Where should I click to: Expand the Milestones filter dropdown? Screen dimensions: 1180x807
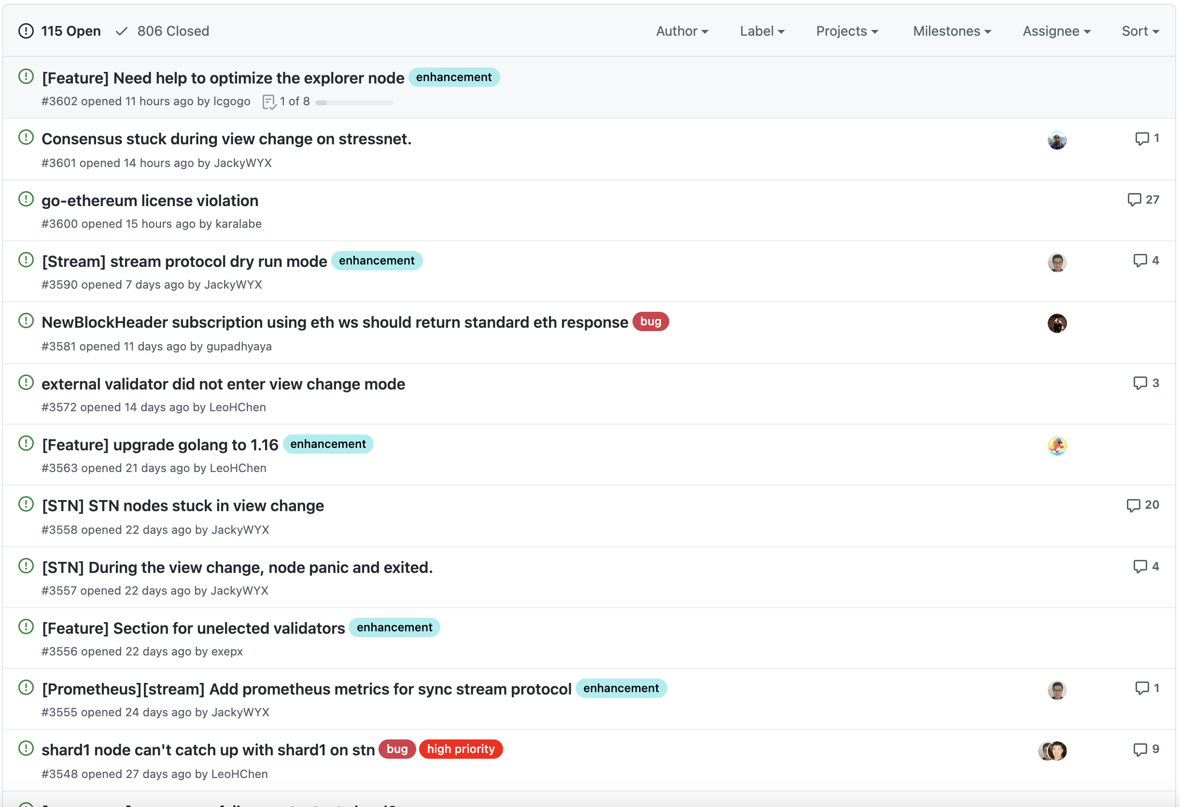pyautogui.click(x=952, y=31)
